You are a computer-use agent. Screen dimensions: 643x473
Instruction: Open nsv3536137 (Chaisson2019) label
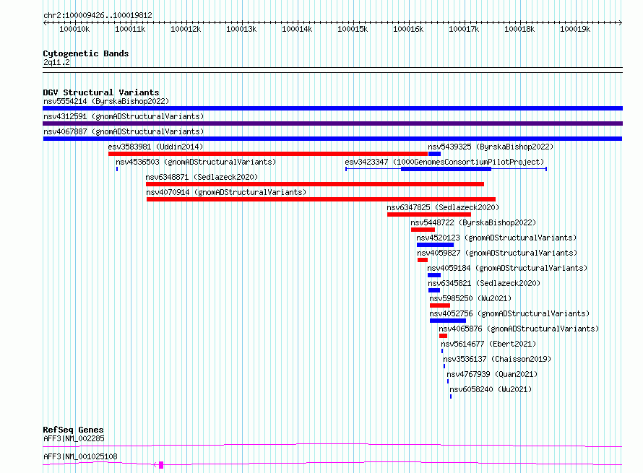[x=497, y=359]
